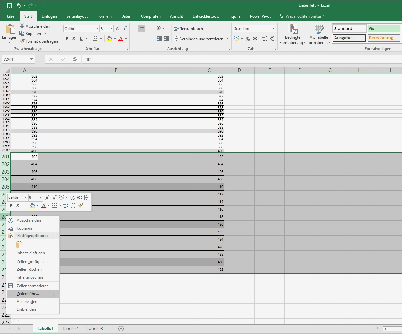Open the Standard number format dropdown
Viewport: 402px width, 334px height.
pos(273,29)
